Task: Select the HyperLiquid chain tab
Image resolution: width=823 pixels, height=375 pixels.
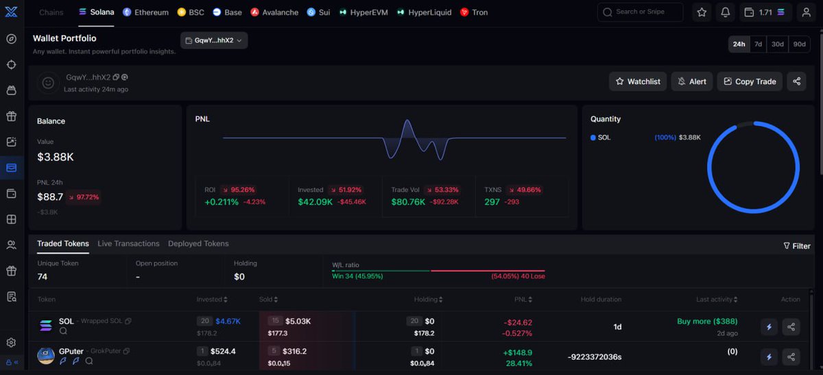Action: [x=424, y=12]
